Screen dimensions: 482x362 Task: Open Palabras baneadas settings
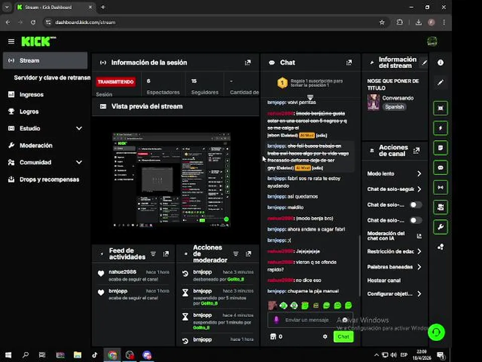tap(395, 267)
